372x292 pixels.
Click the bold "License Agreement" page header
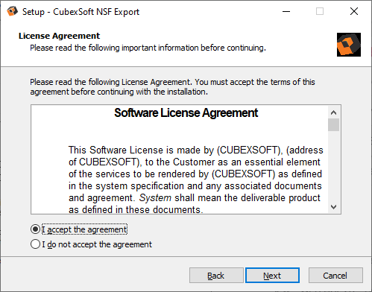(59, 36)
